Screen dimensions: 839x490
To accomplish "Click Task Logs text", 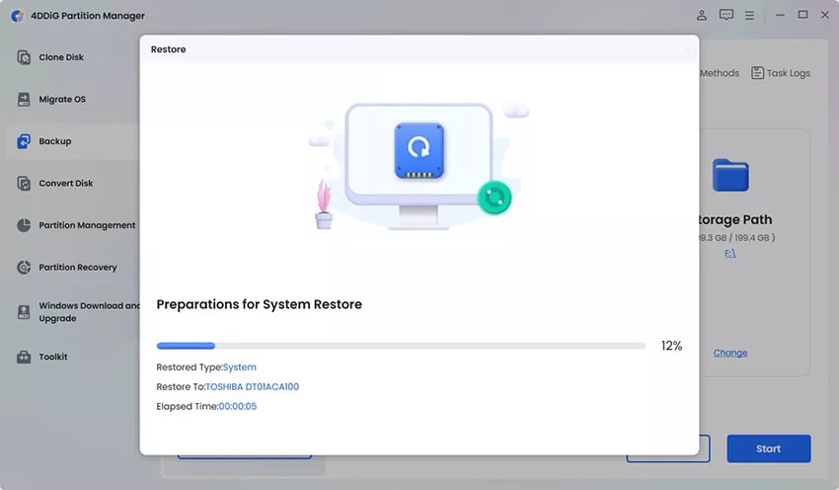I will click(x=789, y=73).
